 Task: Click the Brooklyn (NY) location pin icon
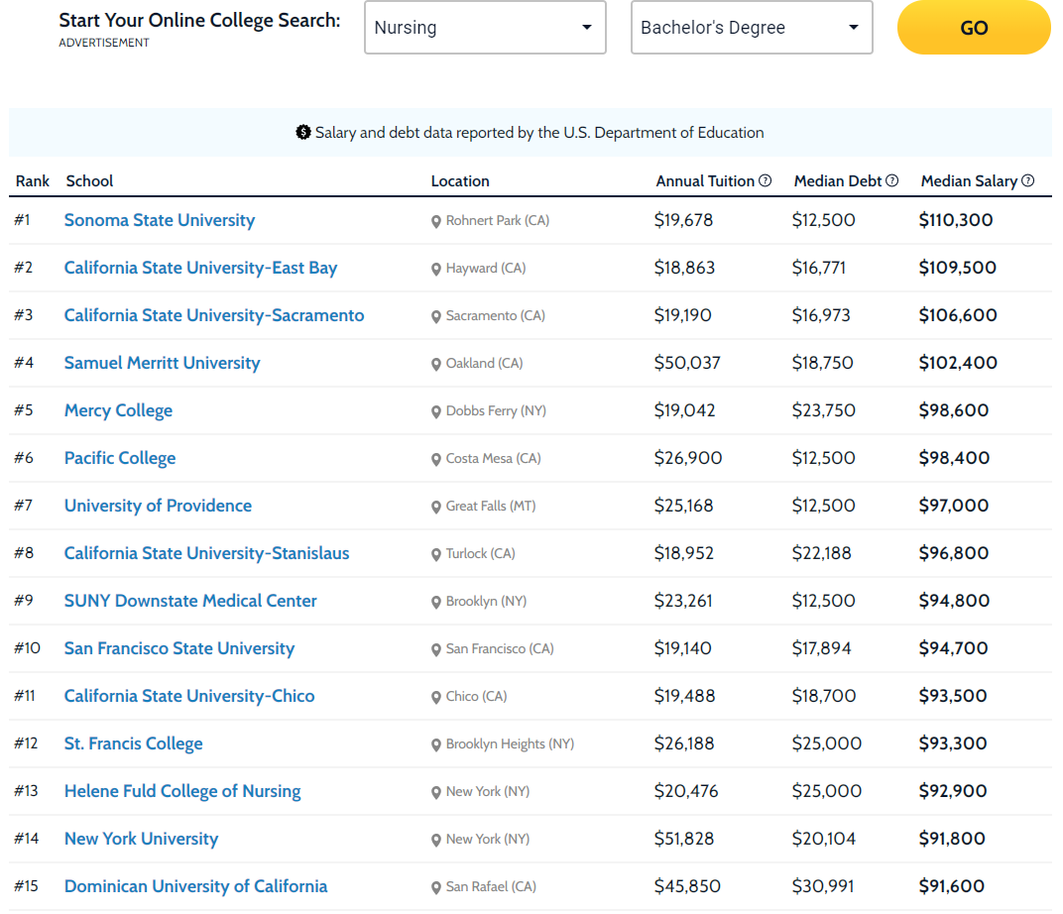(436, 603)
